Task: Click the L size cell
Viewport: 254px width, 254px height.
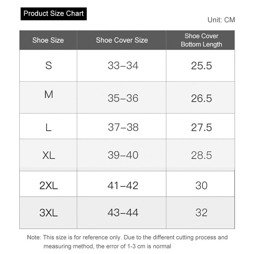Action: pyautogui.click(x=48, y=127)
